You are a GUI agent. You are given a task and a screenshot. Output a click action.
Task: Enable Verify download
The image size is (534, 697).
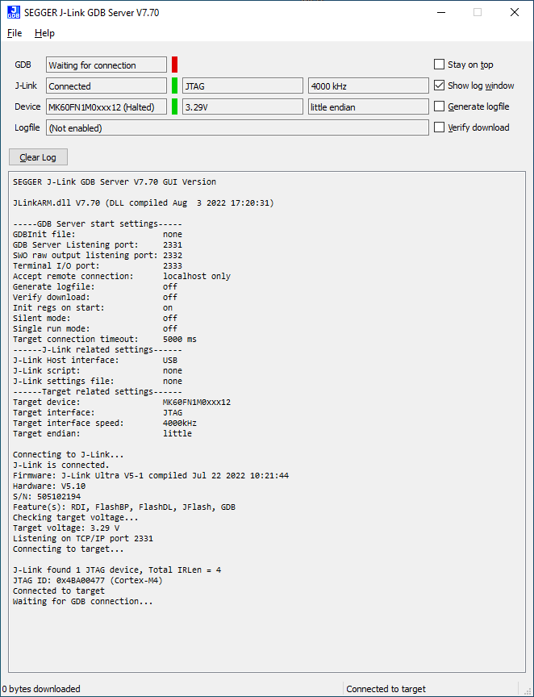pos(440,127)
